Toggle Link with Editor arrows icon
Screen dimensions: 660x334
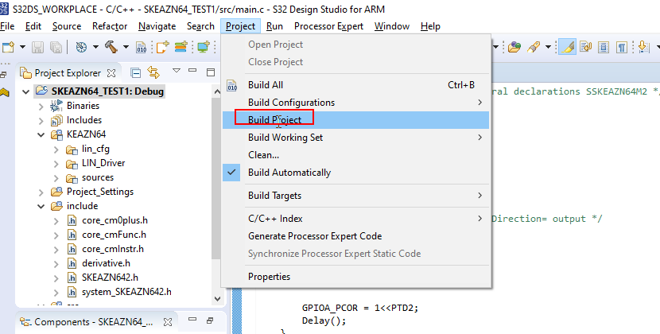[x=153, y=72]
